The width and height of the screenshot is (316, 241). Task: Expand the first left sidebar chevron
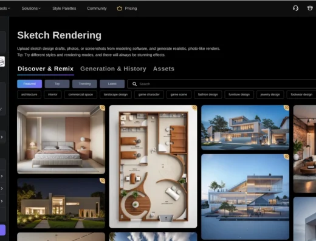point(2,137)
